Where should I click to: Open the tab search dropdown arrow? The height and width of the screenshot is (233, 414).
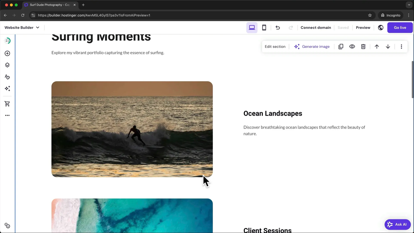pyautogui.click(x=409, y=5)
